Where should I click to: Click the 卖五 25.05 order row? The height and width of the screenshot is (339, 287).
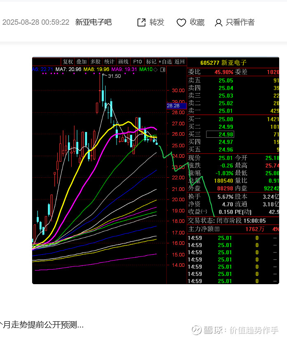[233, 80]
